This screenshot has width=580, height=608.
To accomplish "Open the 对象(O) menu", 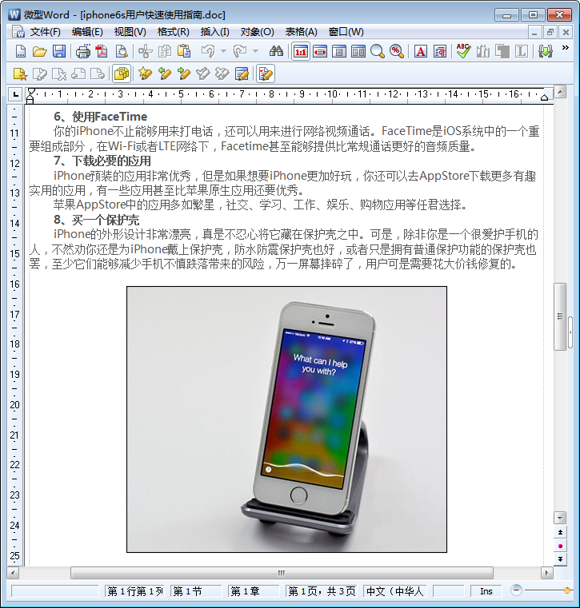I will [257, 32].
